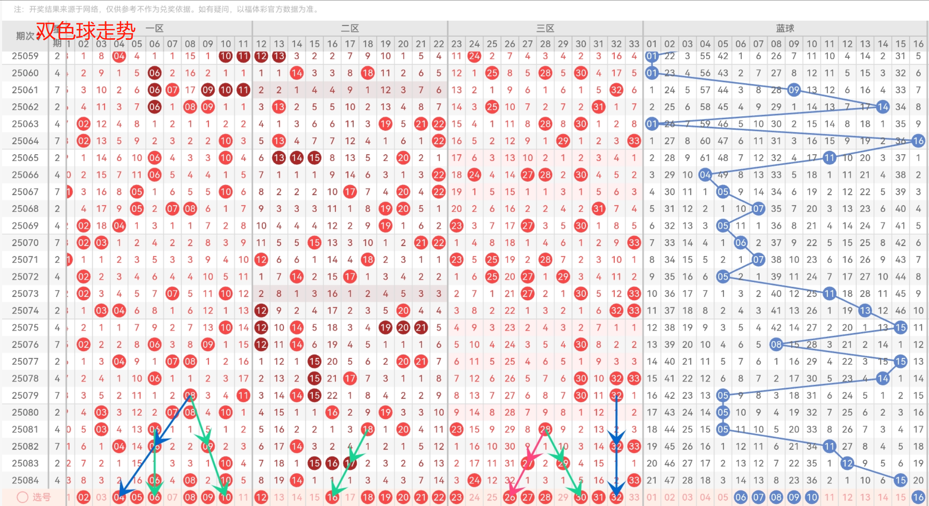Click period number 25059
The height and width of the screenshot is (506, 929).
(x=25, y=56)
